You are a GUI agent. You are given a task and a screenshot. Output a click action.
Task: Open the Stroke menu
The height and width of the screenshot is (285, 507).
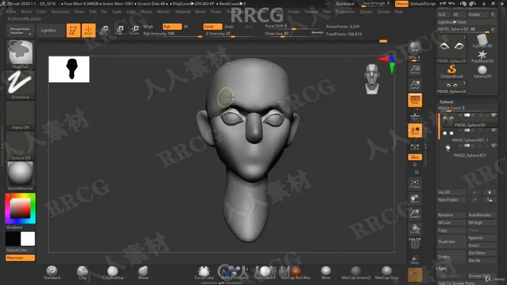pos(294,11)
